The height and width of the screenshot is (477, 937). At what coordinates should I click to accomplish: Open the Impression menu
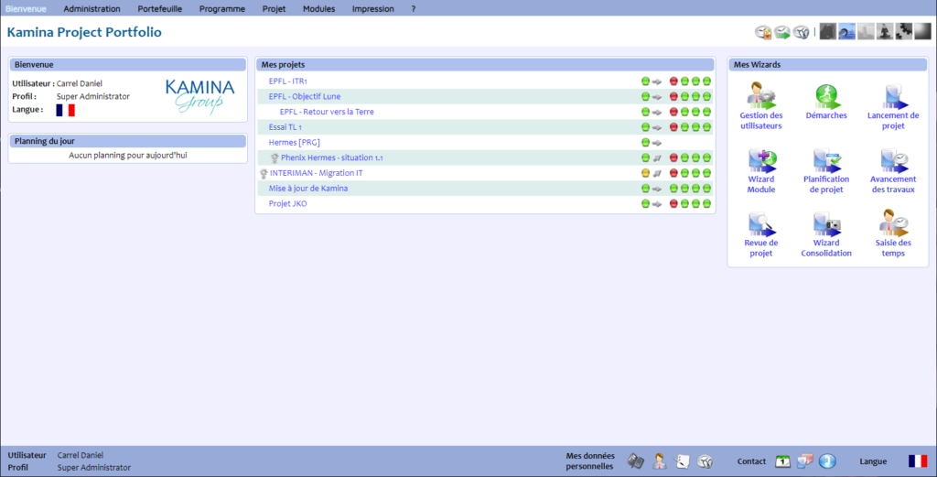tap(372, 8)
